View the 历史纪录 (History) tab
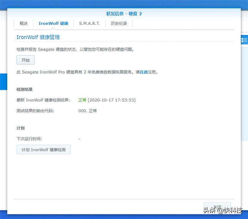The height and width of the screenshot is (219, 248). 119,23
